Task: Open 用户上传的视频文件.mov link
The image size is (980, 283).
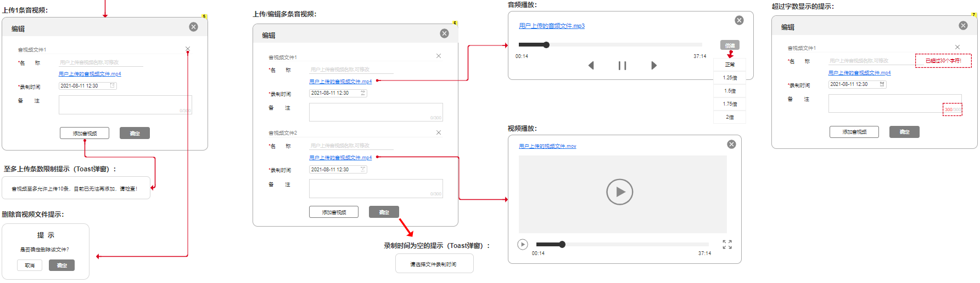Action: (547, 146)
